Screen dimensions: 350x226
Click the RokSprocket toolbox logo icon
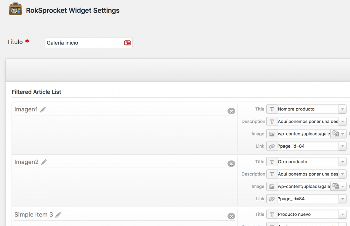15,9
